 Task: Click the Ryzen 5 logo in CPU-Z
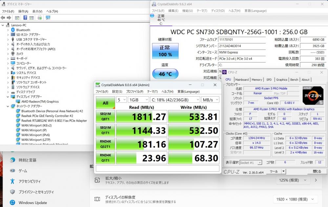[313, 95]
